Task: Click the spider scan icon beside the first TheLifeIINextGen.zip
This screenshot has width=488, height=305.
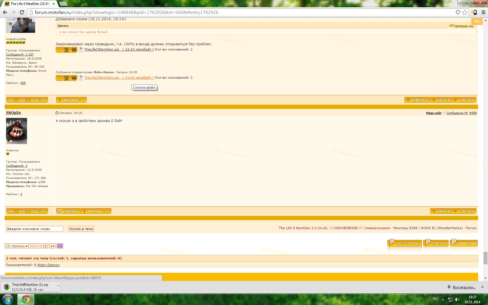Action: (x=74, y=50)
